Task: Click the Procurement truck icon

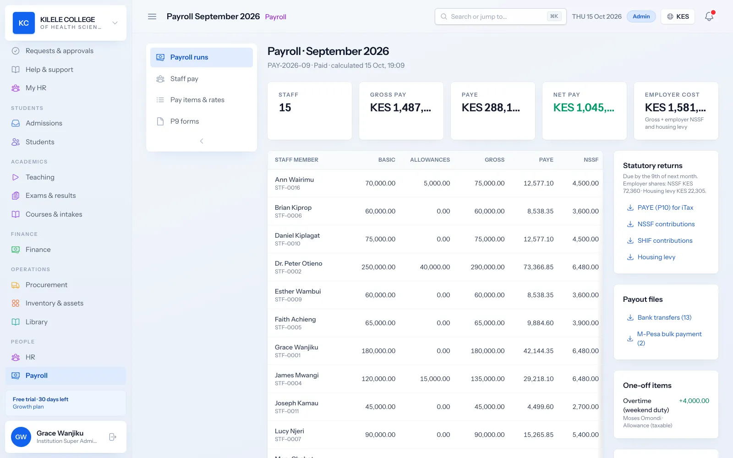Action: click(x=16, y=285)
